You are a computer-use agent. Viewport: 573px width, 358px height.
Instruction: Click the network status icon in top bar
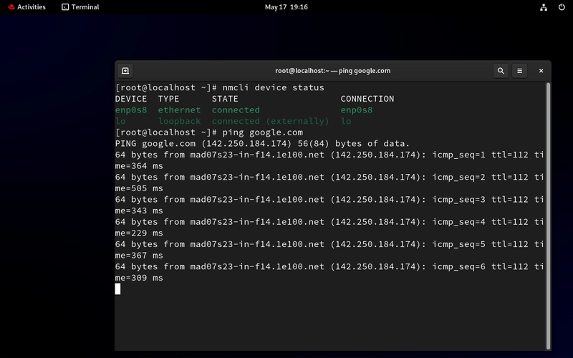point(544,7)
